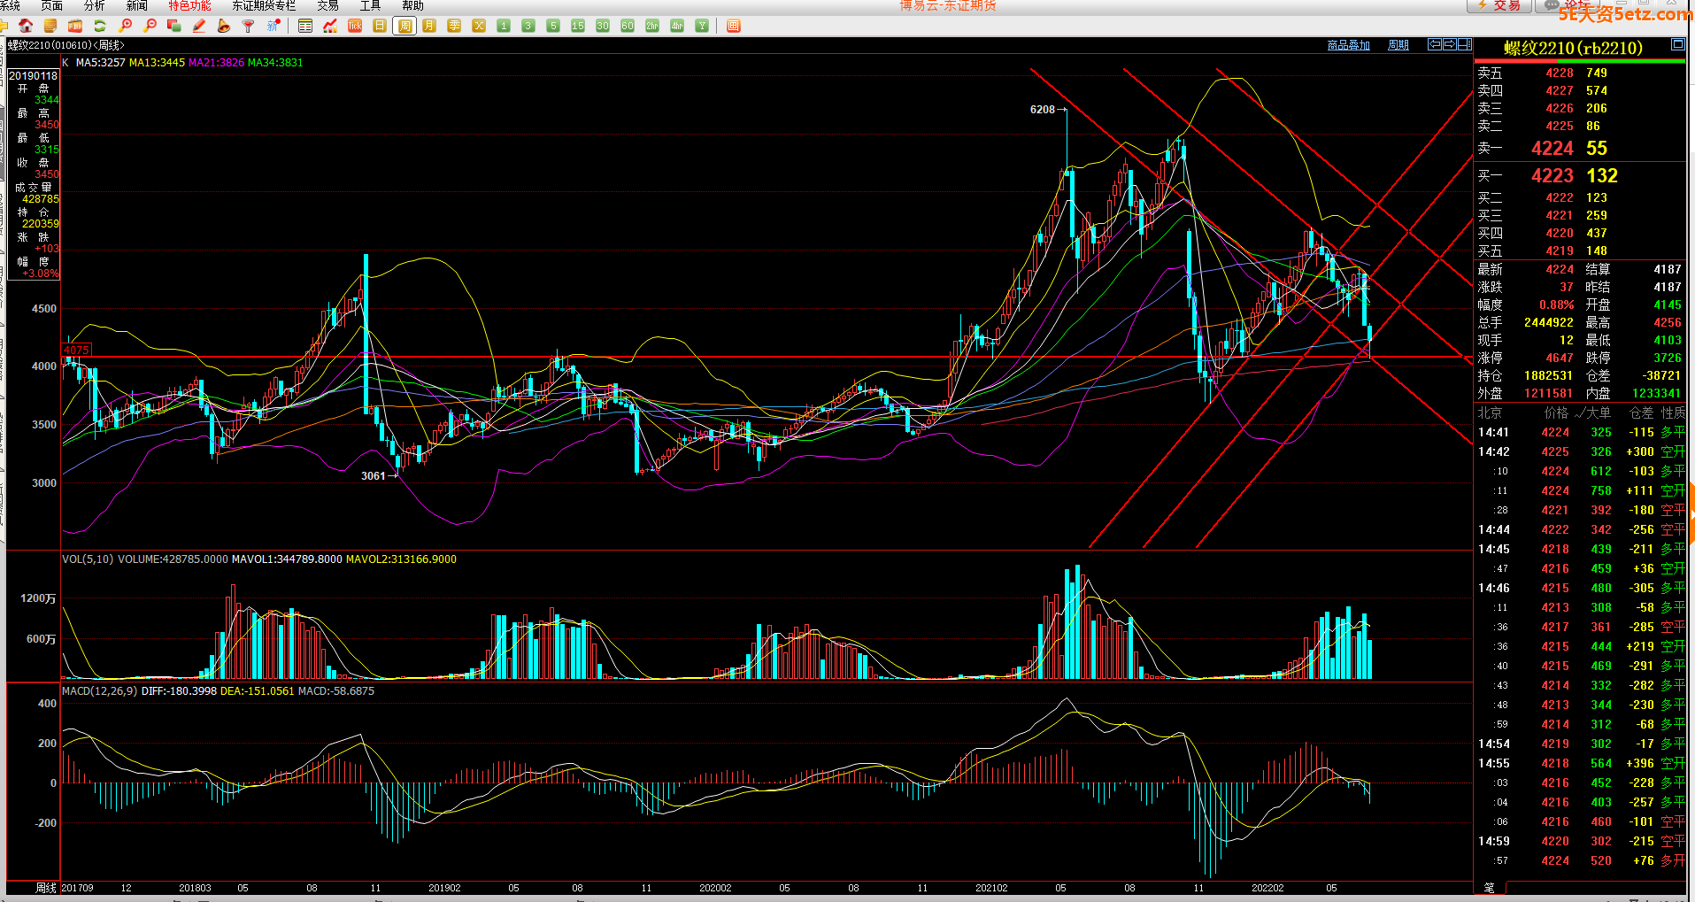Click the MACD(12,26,9) indicator label

pos(99,690)
